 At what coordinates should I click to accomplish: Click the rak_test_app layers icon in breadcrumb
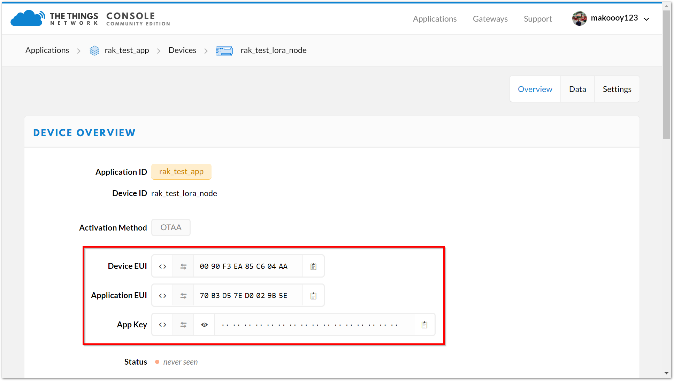pos(94,50)
